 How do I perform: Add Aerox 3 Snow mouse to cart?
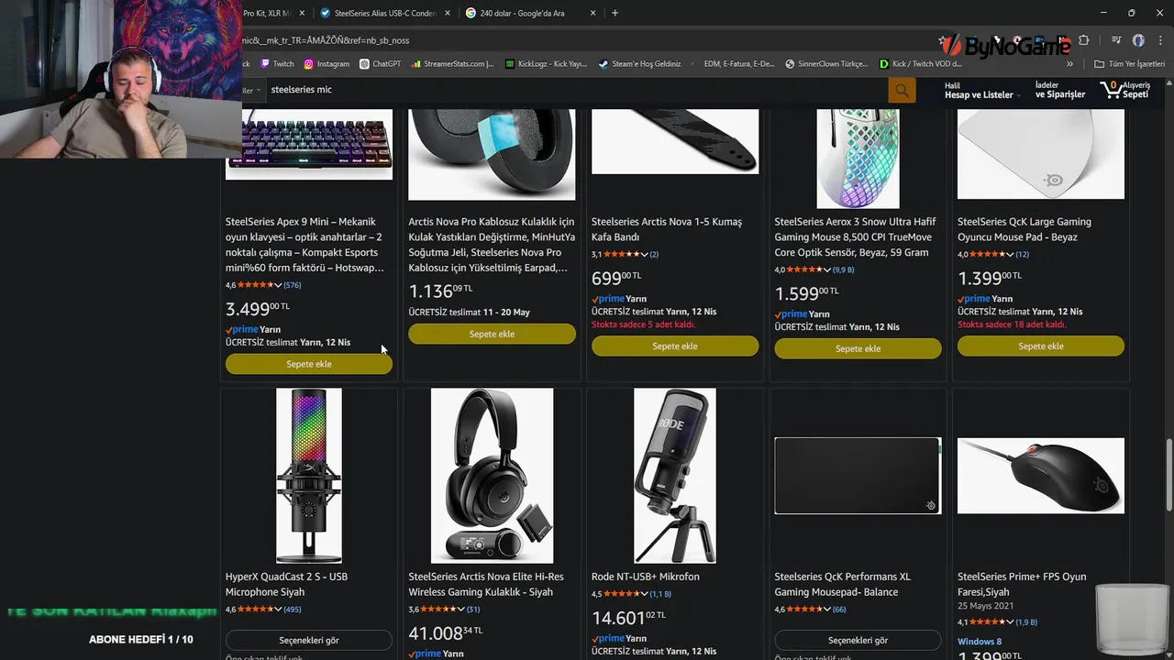[858, 348]
